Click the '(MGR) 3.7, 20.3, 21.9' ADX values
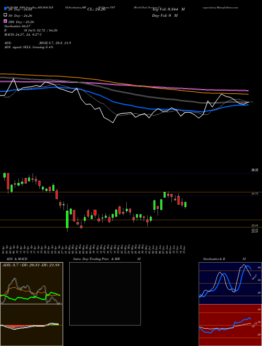This screenshot has width=262, height=346. [54, 43]
